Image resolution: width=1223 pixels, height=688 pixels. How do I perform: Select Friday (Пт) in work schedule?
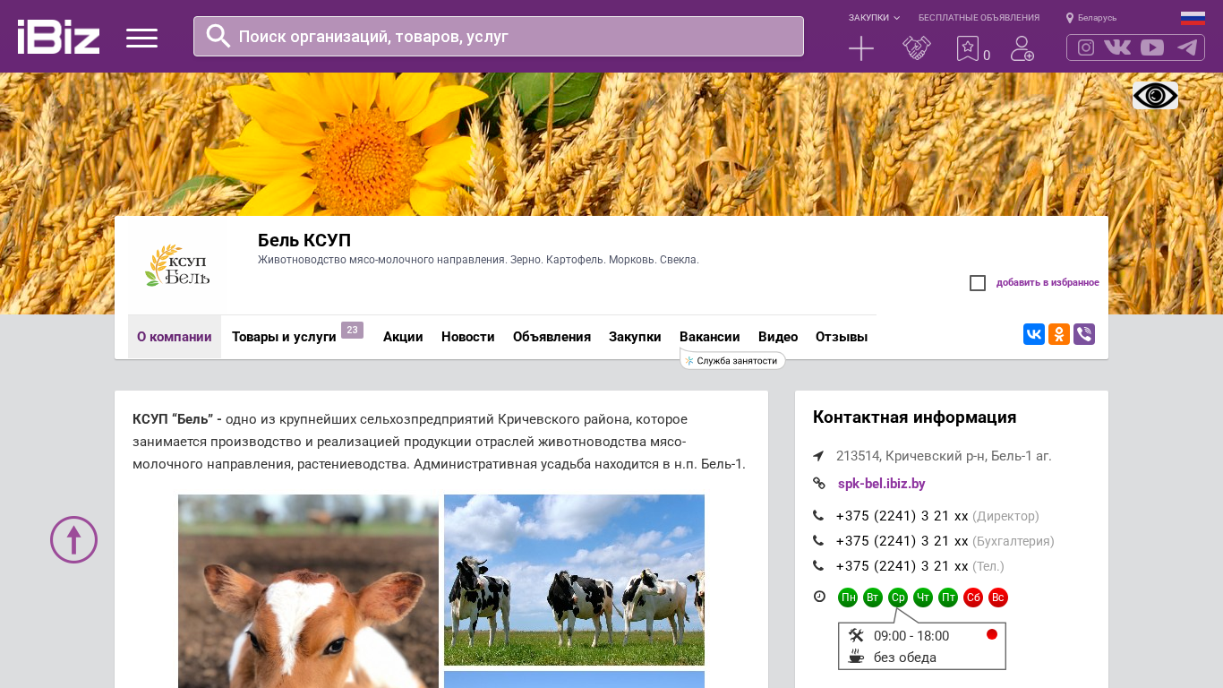[948, 598]
